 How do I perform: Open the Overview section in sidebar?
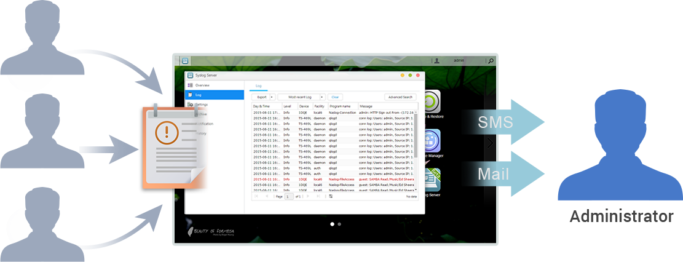pyautogui.click(x=203, y=85)
